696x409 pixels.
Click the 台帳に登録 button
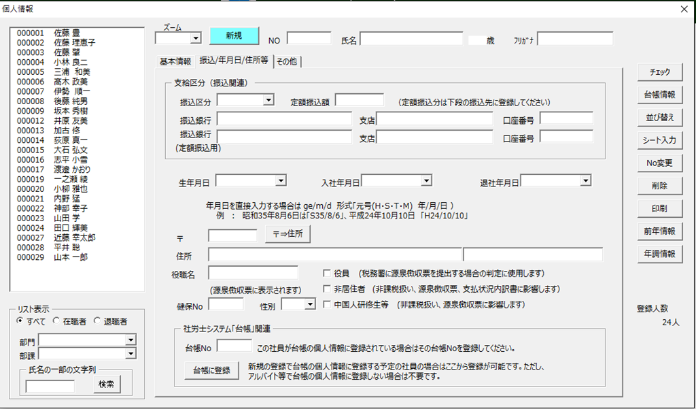coord(211,371)
